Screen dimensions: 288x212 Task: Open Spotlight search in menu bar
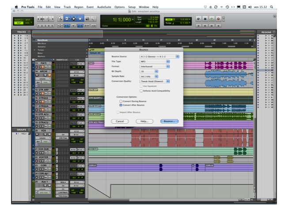(271, 7)
